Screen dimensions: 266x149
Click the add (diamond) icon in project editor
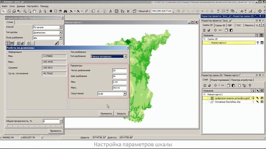(215, 30)
